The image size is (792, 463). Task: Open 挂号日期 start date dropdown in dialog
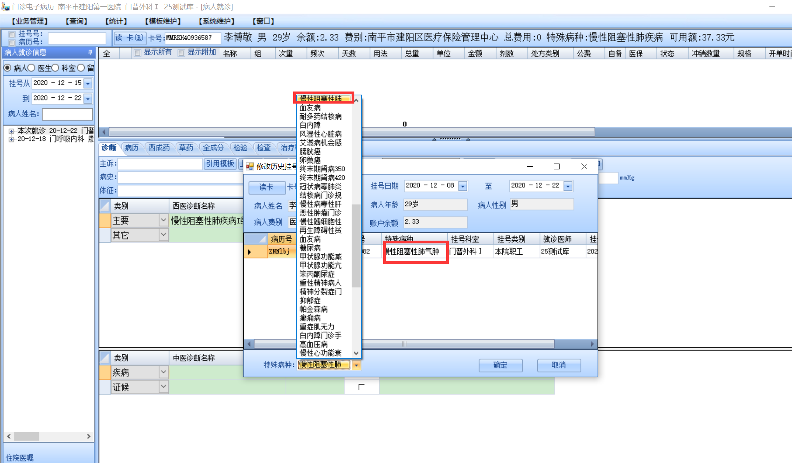click(x=463, y=186)
